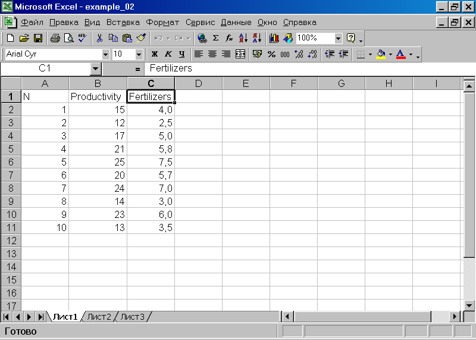Screen dimensions: 476x340
Task: Apply the Percent style icon
Action: 271,54
